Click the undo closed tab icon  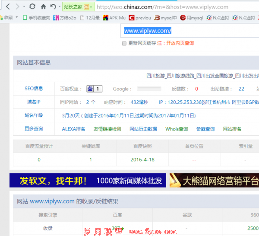[x=53, y=6]
